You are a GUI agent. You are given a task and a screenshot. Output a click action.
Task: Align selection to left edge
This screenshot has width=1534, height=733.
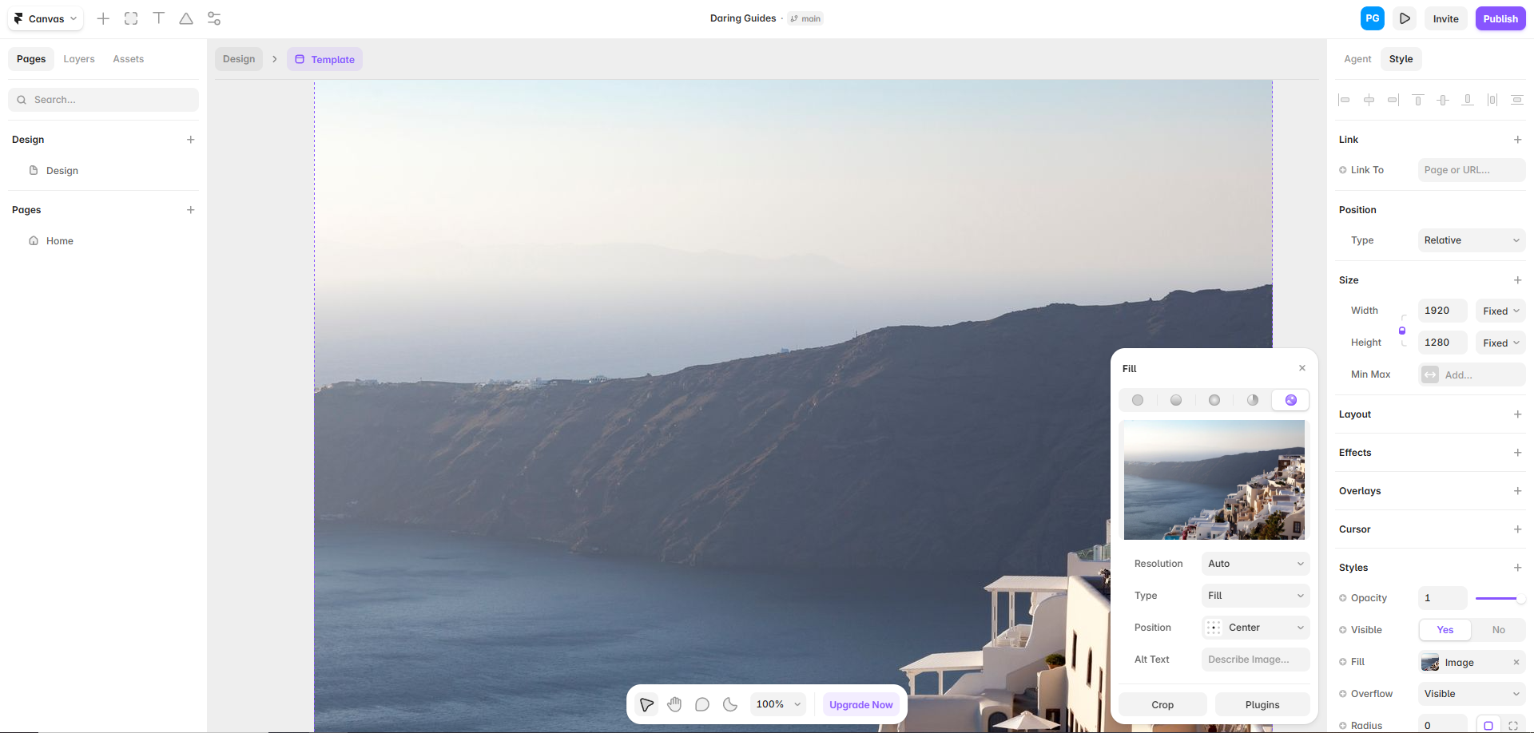tap(1345, 100)
